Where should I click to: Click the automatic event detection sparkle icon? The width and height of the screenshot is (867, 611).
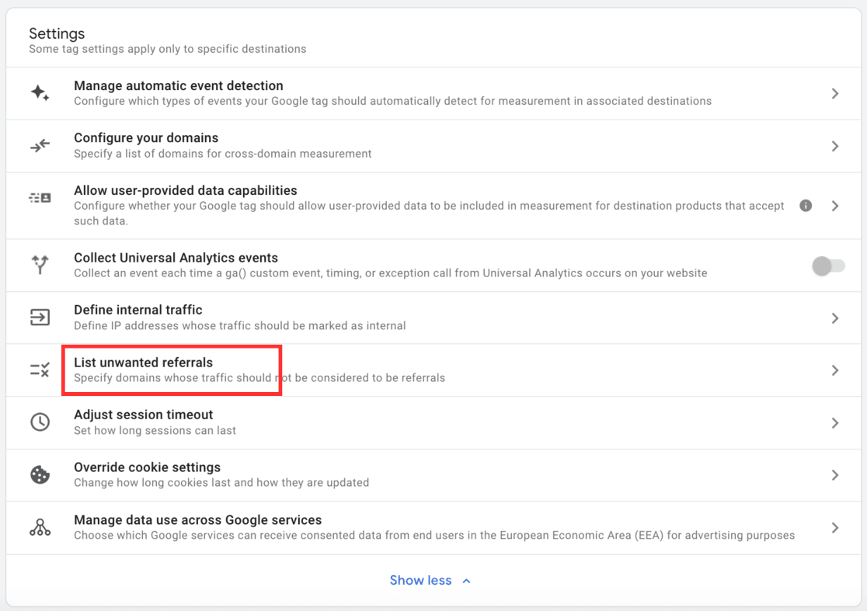click(40, 92)
